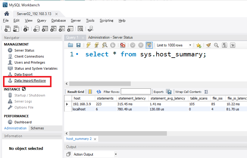Viewport: 247px width, 158px height.
Task: Create a new table icon
Action: (45, 29)
